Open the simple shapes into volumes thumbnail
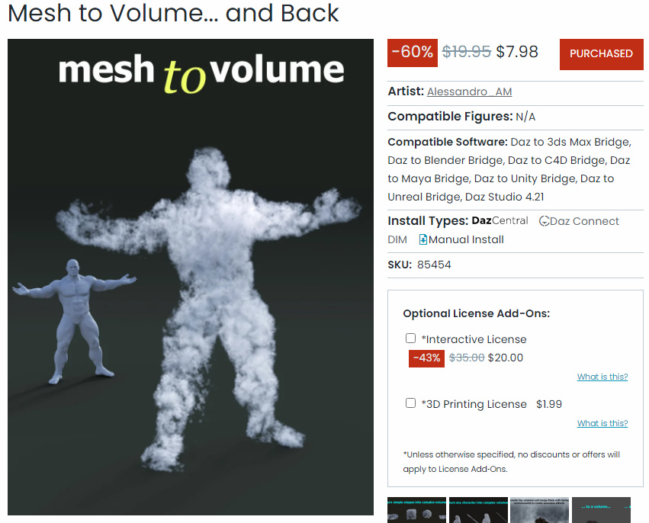649x523 pixels. click(417, 510)
